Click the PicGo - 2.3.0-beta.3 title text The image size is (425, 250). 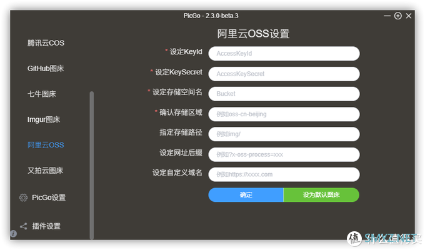[x=211, y=16]
